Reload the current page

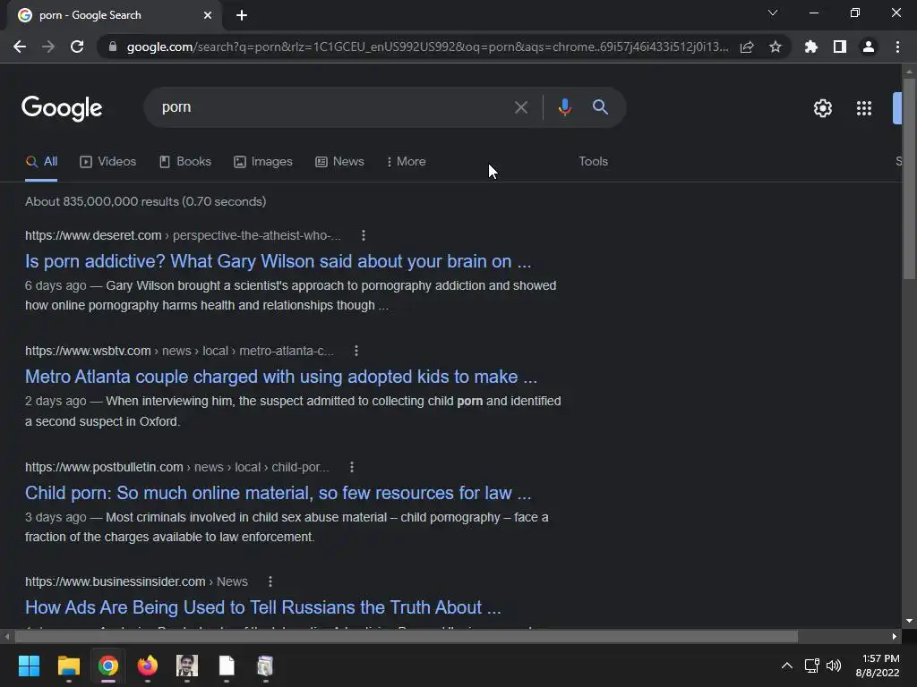77,47
